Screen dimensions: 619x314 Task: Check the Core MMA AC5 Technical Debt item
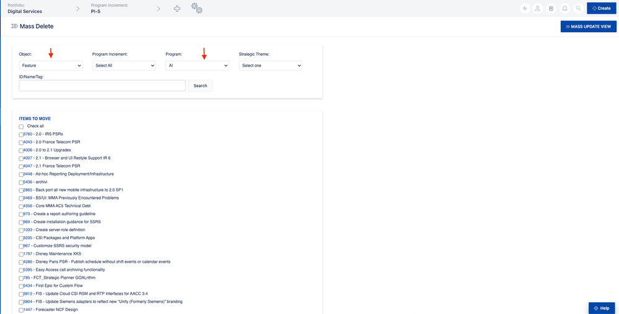point(21,206)
